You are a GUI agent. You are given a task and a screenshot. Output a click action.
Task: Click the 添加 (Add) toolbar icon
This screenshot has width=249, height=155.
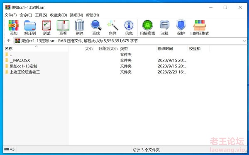pos(14,25)
